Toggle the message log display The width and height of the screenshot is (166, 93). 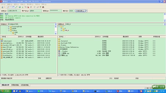point(8,7)
